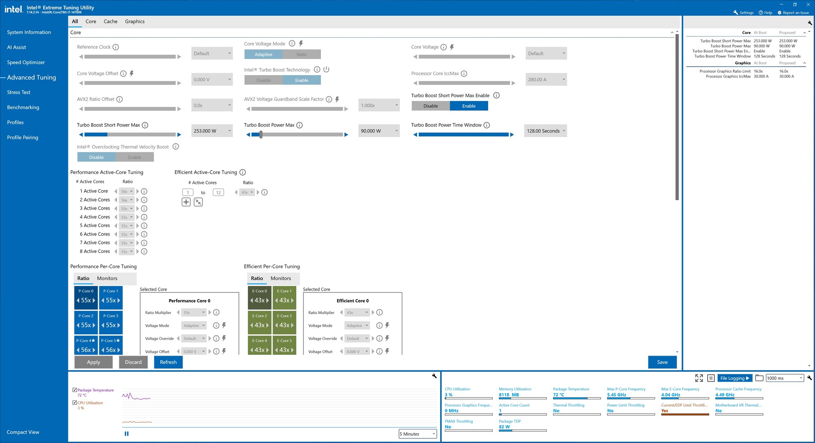Open monitor graph wrench settings
The image size is (815, 443).
(x=434, y=376)
